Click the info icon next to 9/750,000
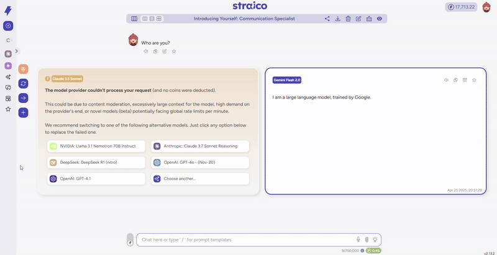The image size is (497, 255). [362, 251]
